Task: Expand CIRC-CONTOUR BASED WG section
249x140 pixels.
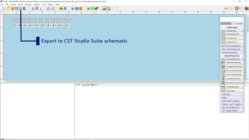Action: [x=232, y=49]
